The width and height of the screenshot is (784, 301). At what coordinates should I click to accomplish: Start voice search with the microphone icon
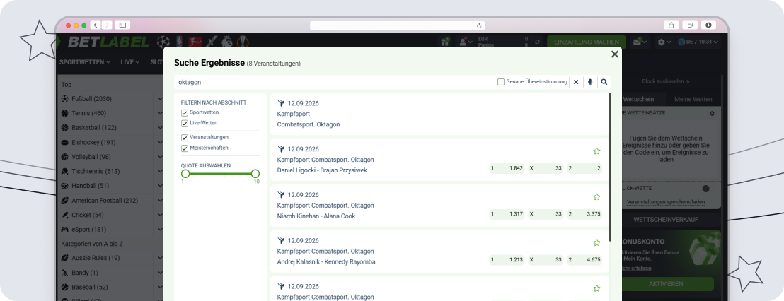tap(590, 82)
